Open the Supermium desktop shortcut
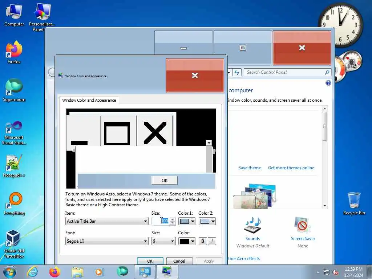The height and width of the screenshot is (279, 372). [14, 90]
